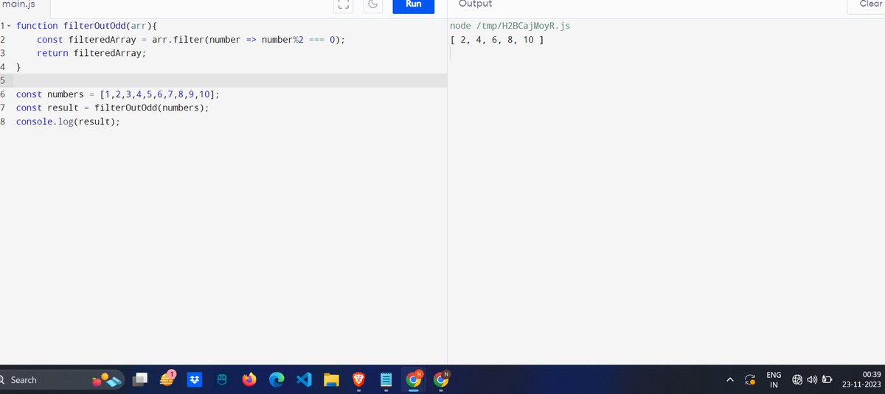The height and width of the screenshot is (394, 885).
Task: Show hidden system tray icons chevron
Action: click(x=730, y=380)
